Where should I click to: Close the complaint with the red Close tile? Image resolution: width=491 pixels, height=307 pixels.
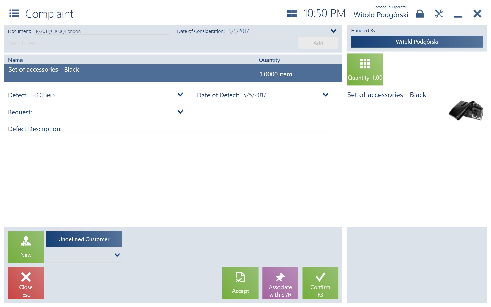pyautogui.click(x=26, y=283)
